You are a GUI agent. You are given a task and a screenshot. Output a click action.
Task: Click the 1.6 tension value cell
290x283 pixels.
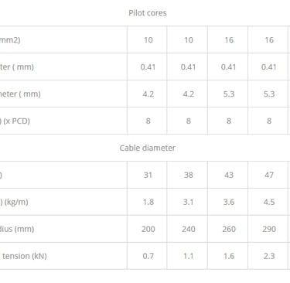point(228,256)
